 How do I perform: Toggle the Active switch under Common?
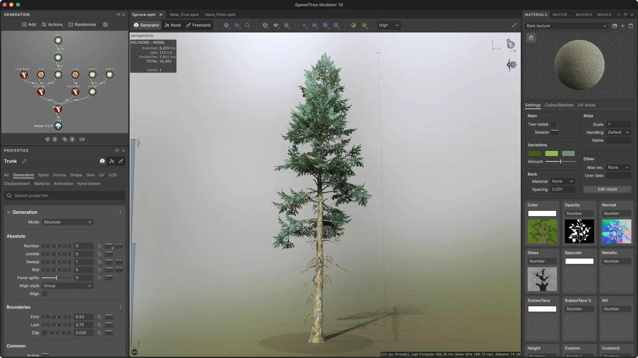pos(45,355)
